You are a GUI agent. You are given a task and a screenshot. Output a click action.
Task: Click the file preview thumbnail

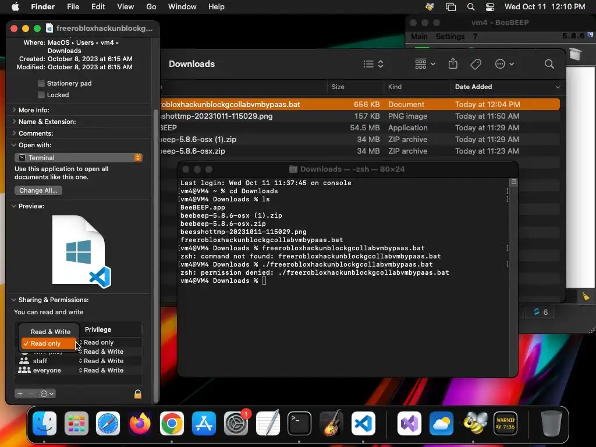(81, 251)
